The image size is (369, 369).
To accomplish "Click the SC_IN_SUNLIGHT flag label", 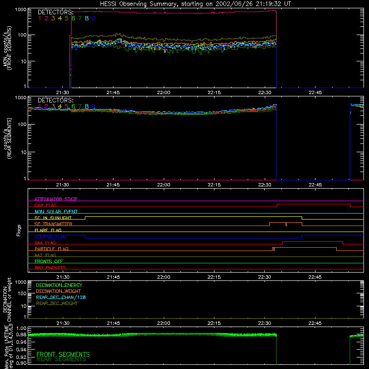I will 53,218.
